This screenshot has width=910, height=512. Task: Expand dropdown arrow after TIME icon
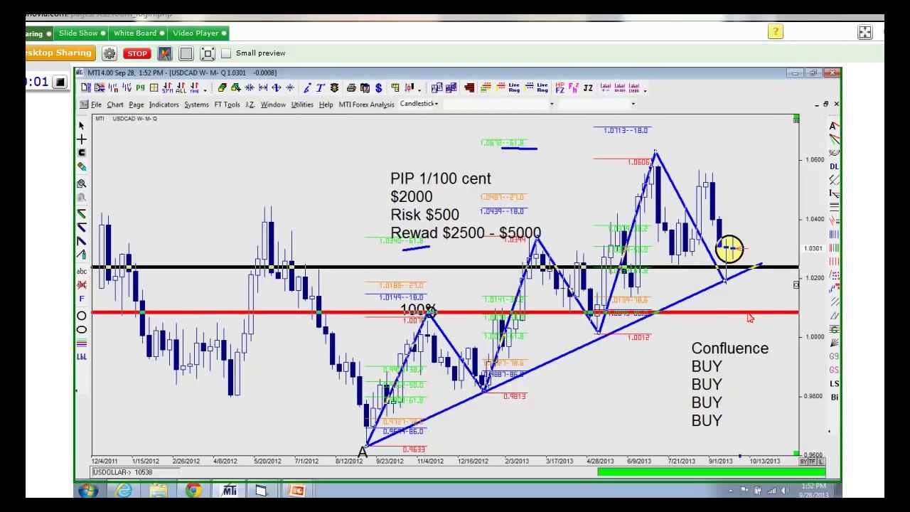(x=205, y=90)
